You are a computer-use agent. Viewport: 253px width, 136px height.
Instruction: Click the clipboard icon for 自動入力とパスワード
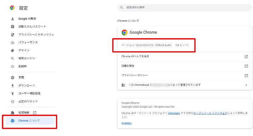pos(12,27)
